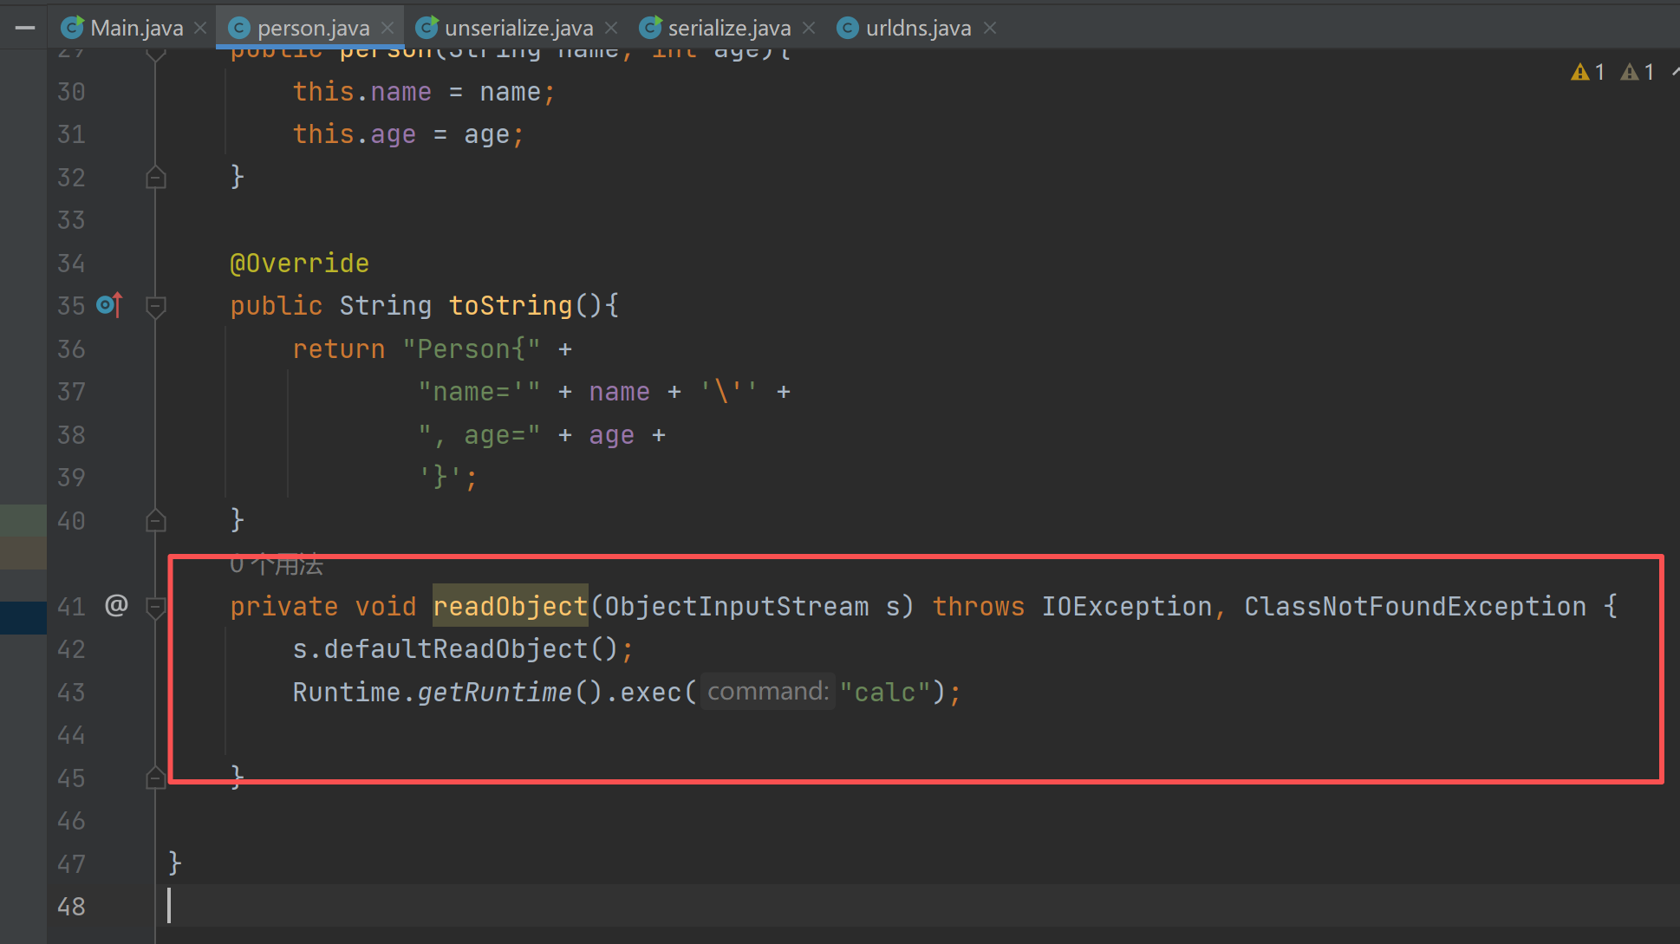Collapse the readObject method fold on line 41
This screenshot has height=944, width=1680.
click(156, 607)
